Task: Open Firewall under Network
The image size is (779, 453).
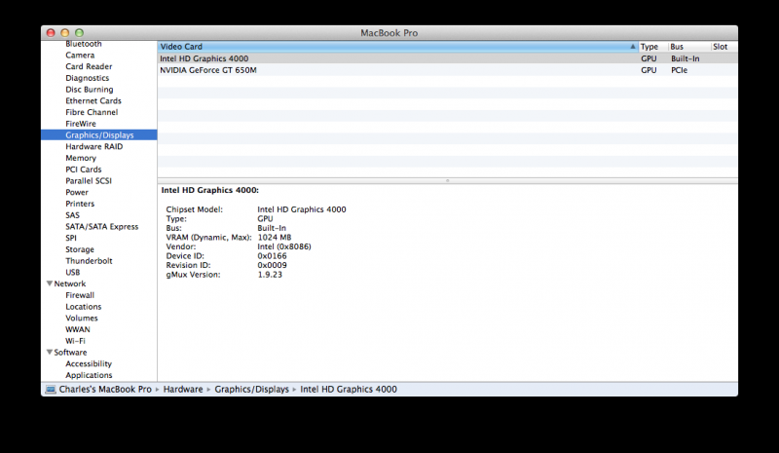Action: click(80, 295)
